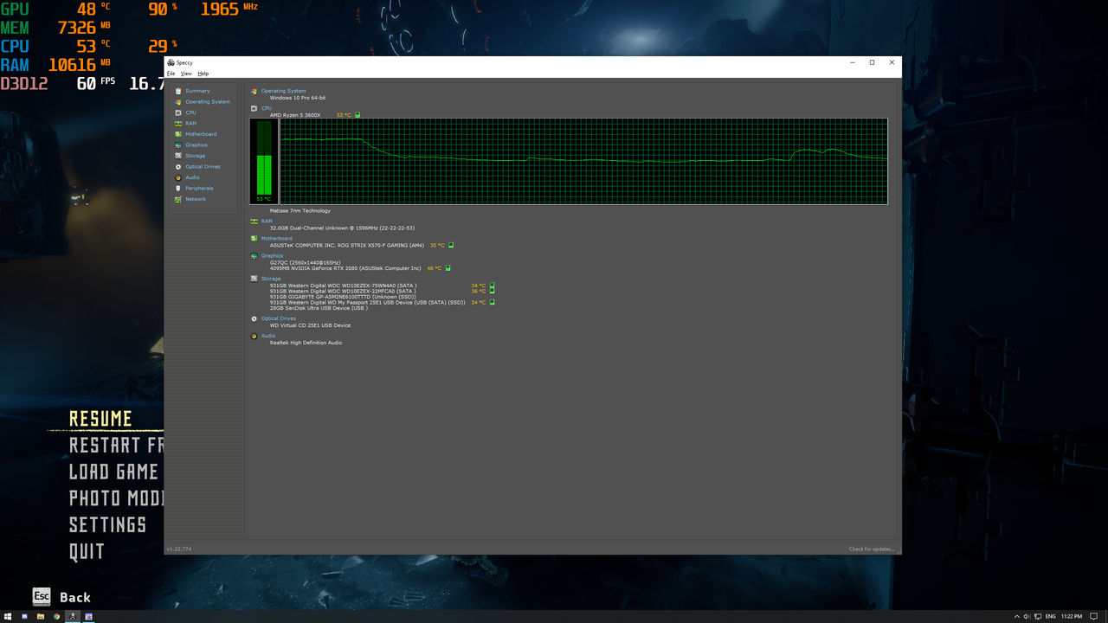Open the File menu
This screenshot has height=623, width=1108.
pyautogui.click(x=171, y=74)
